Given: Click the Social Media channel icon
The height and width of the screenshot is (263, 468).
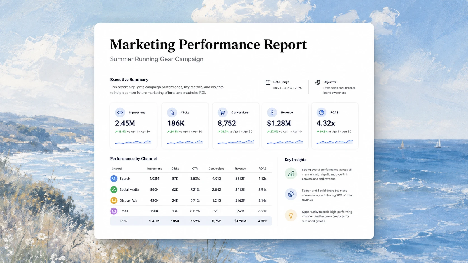Looking at the screenshot, I should (x=114, y=189).
